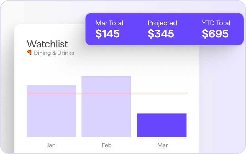Click the purple summary stats banner

pyautogui.click(x=164, y=29)
